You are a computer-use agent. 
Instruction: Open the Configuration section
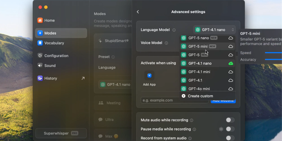(61, 56)
